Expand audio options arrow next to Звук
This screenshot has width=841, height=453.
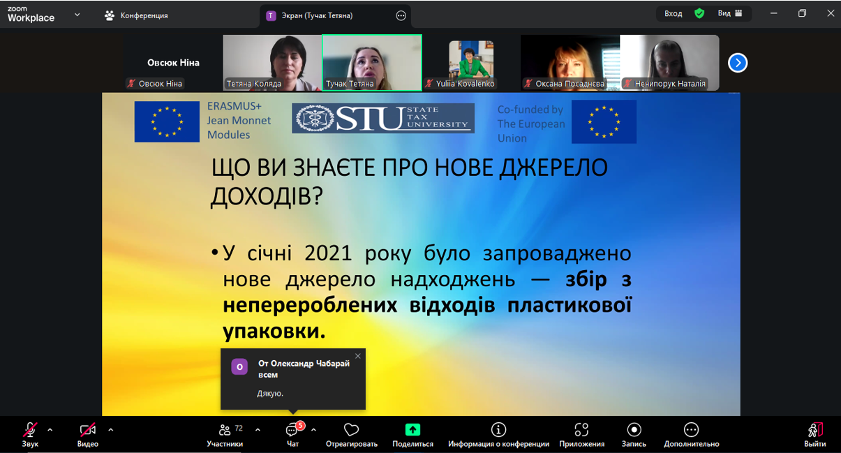click(x=50, y=430)
